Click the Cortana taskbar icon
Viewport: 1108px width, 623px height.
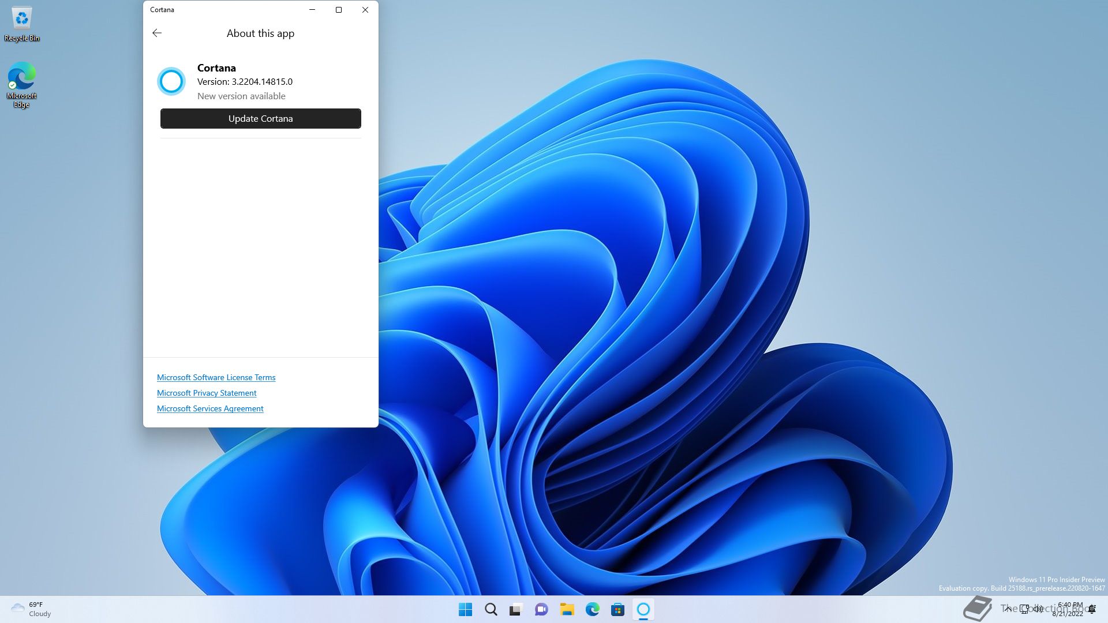pos(643,609)
